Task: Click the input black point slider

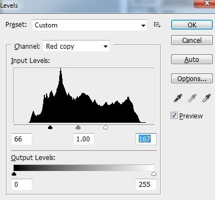Action: [x=50, y=127]
